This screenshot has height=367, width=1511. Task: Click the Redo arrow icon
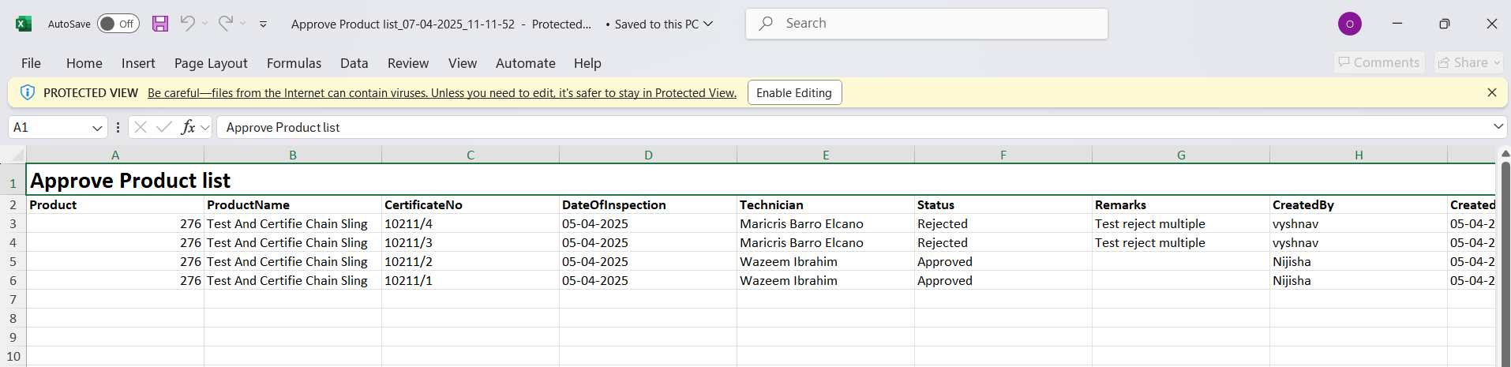pyautogui.click(x=226, y=24)
